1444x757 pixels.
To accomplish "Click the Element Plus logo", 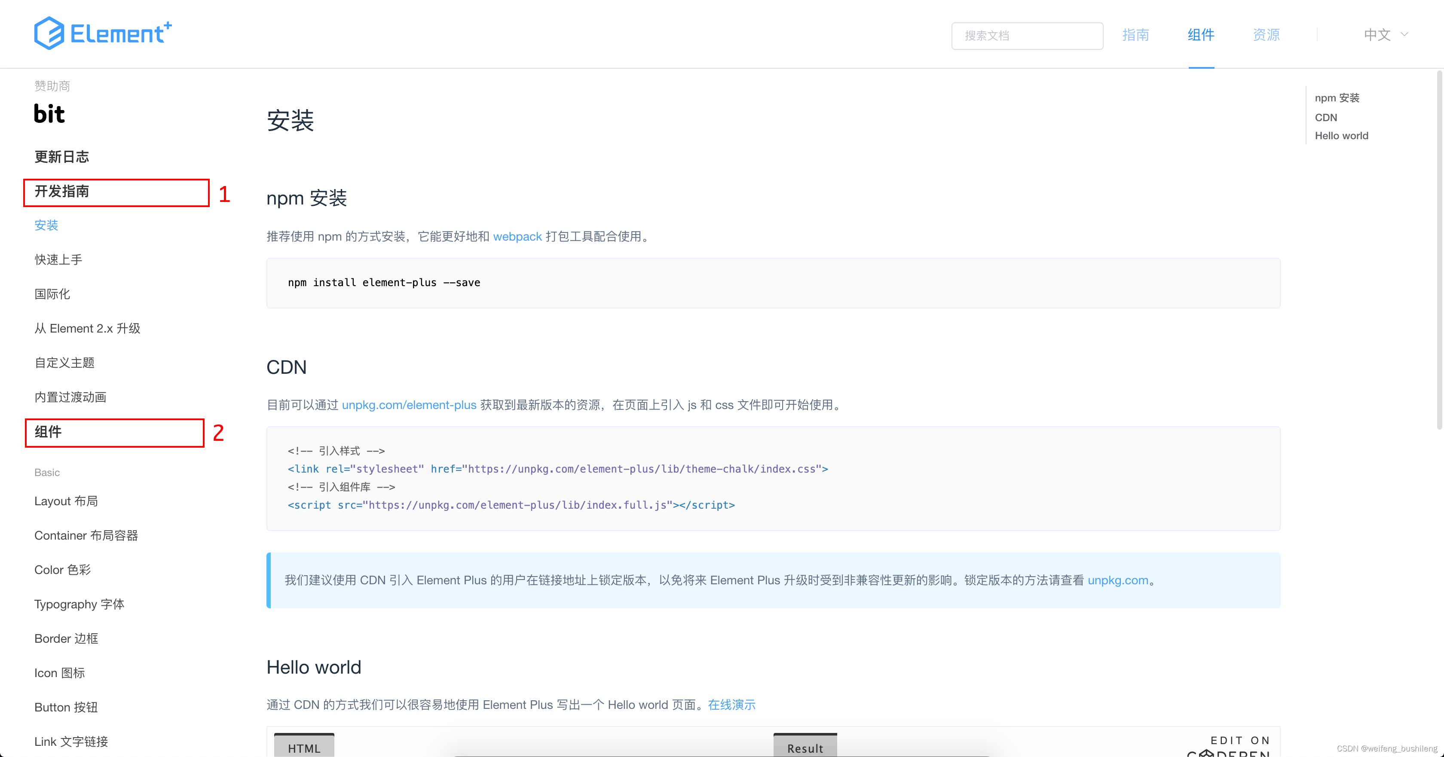I will coord(103,34).
